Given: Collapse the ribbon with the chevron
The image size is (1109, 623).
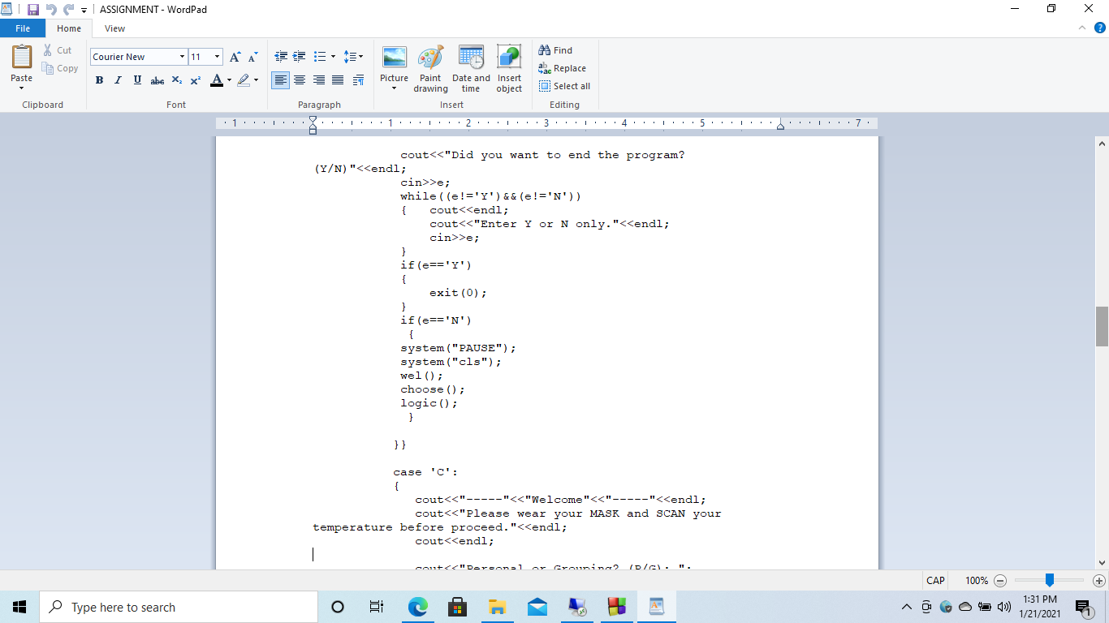Looking at the screenshot, I should click(x=1083, y=28).
